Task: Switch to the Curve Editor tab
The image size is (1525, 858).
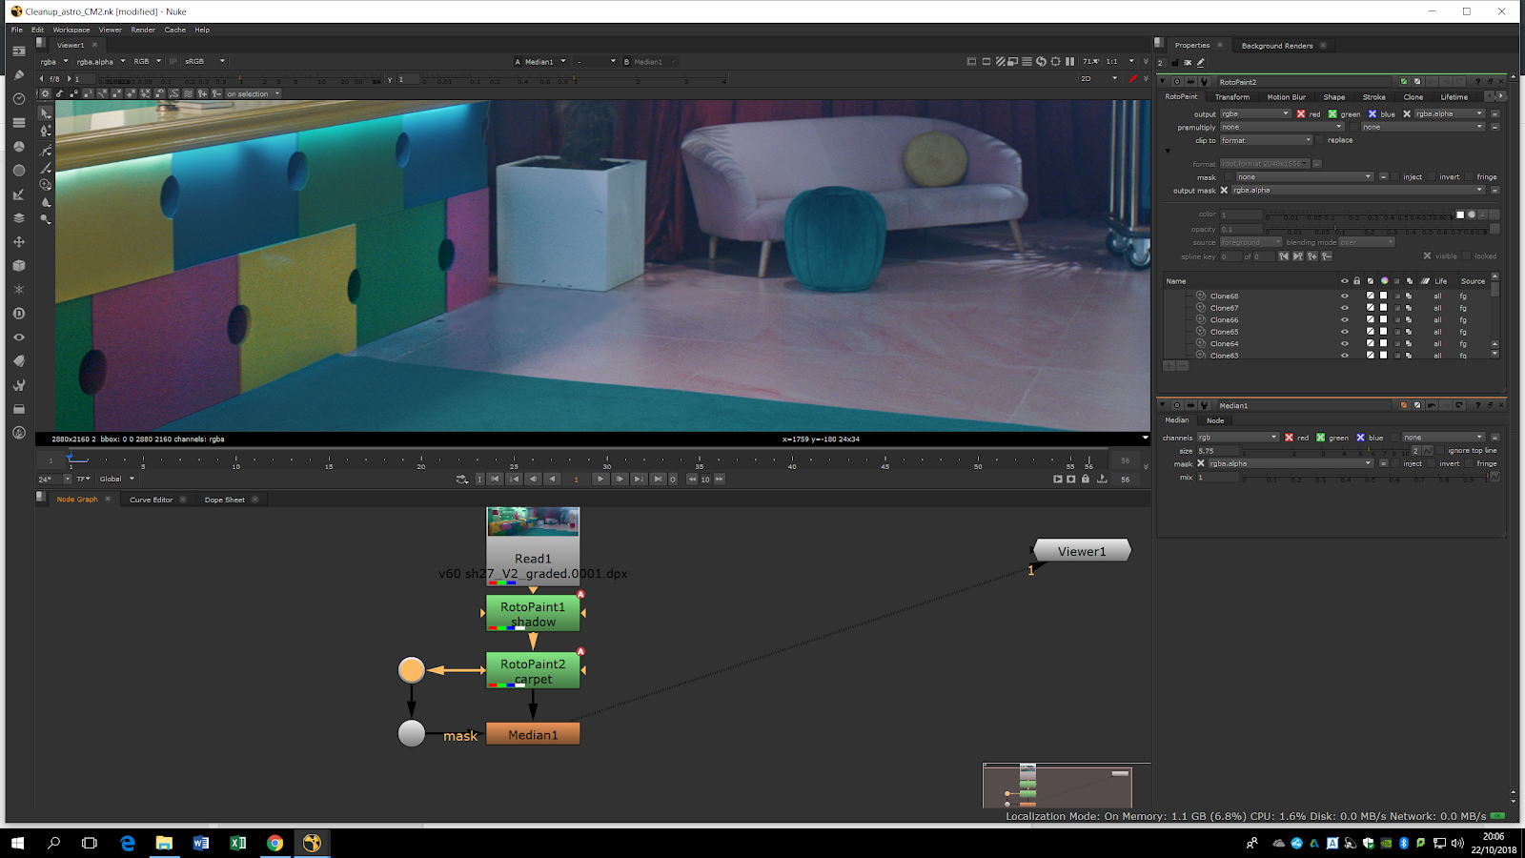Action: coord(151,500)
